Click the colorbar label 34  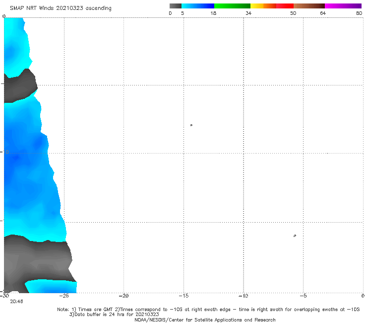248,13
